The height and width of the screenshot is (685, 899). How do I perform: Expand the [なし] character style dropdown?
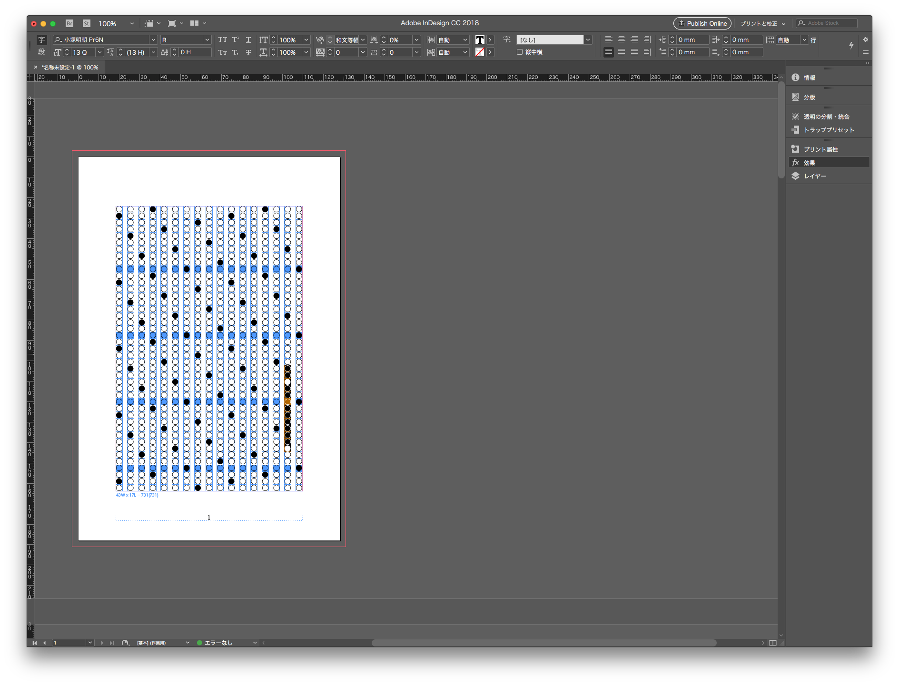tap(588, 40)
